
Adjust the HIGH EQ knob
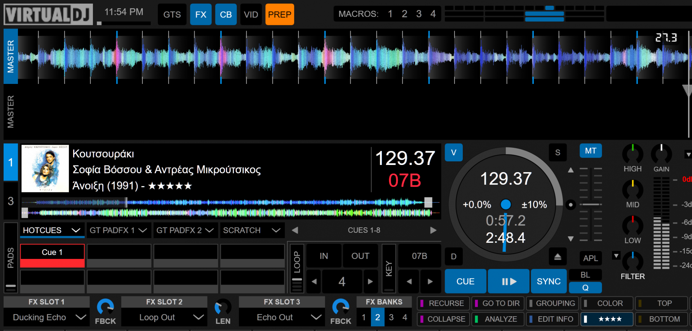633,155
